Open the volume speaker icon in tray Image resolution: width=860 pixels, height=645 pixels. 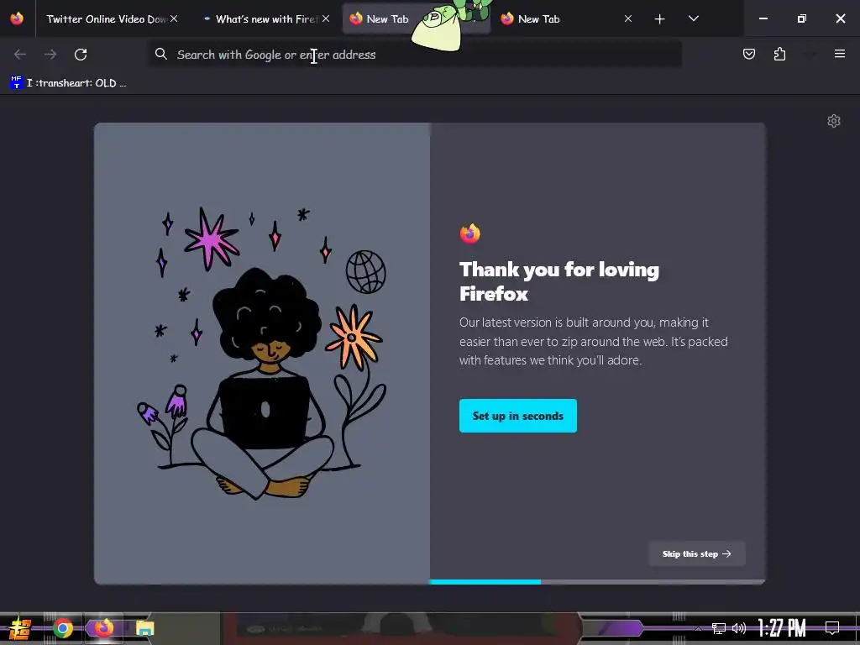click(x=739, y=628)
